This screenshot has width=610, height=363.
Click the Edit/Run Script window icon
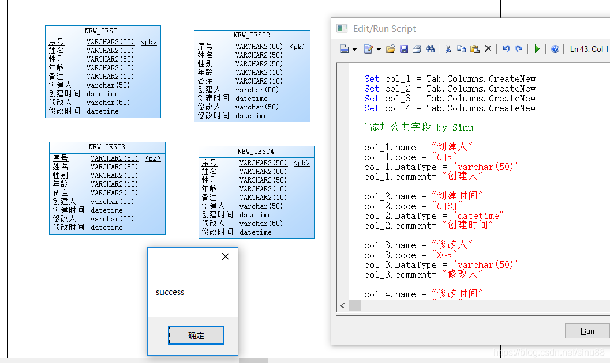click(x=342, y=28)
